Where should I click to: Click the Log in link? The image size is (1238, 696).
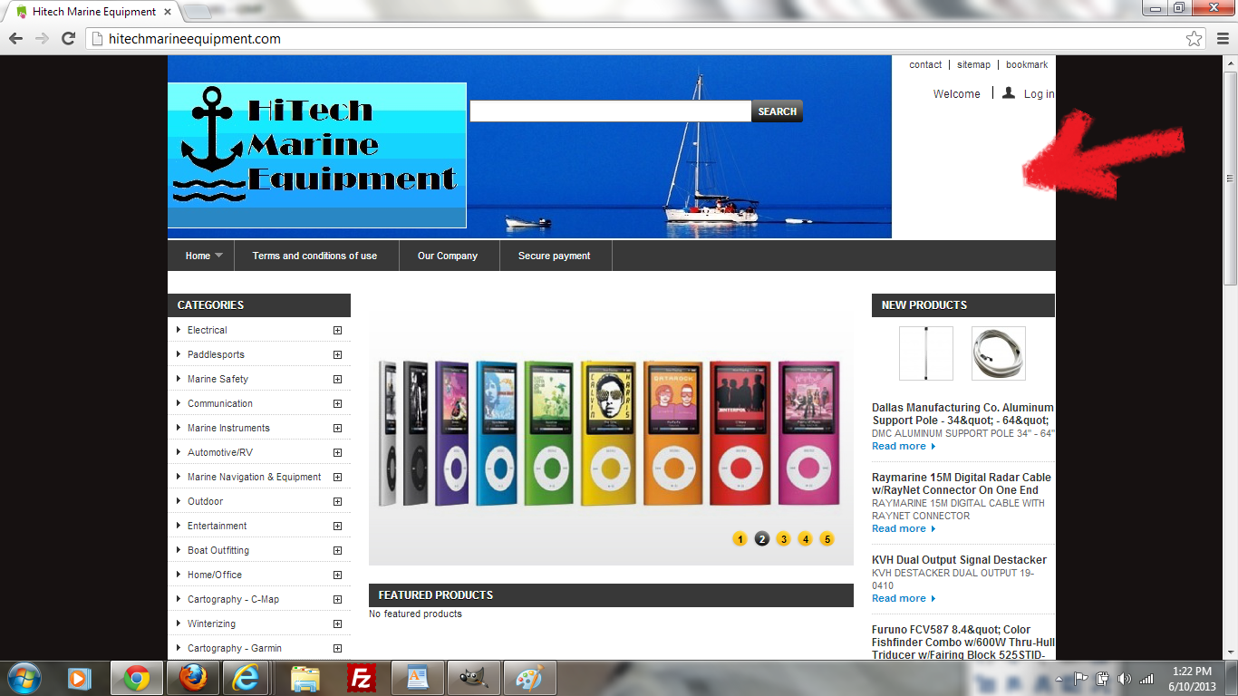point(1039,94)
